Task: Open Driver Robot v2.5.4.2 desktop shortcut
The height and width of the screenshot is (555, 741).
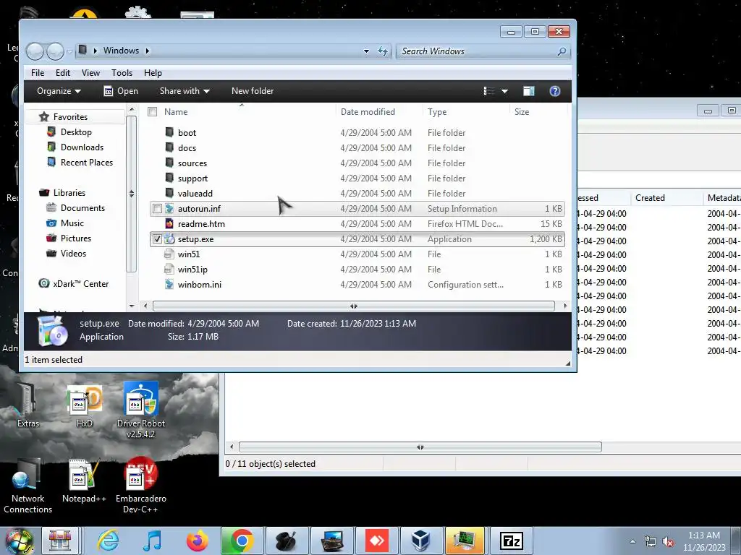Action: (141, 410)
